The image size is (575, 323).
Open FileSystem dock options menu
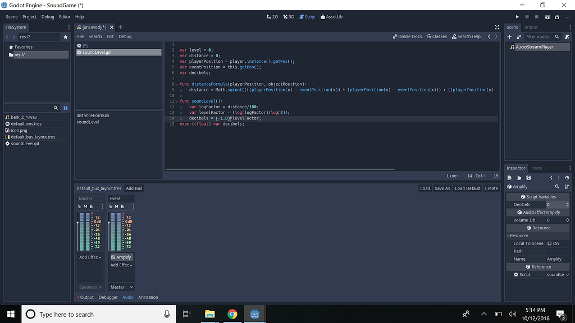click(x=69, y=27)
